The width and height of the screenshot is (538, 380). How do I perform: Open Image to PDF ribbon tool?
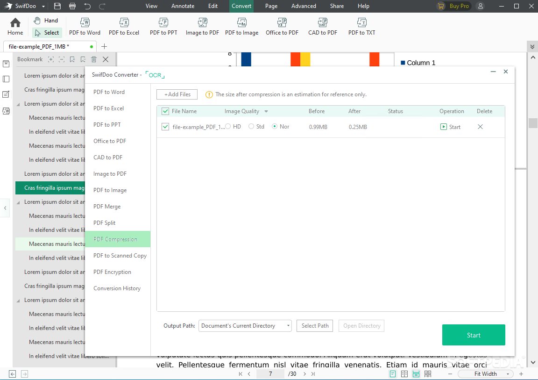[202, 27]
